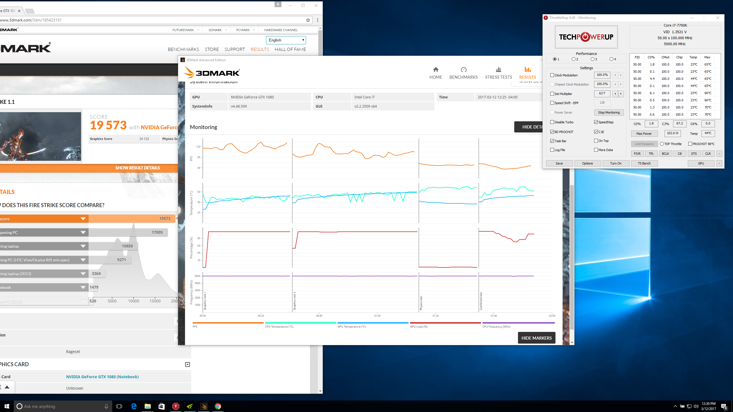This screenshot has width=733, height=412.
Task: Select the RESULTS icon in 3DMark
Action: pyautogui.click(x=527, y=70)
